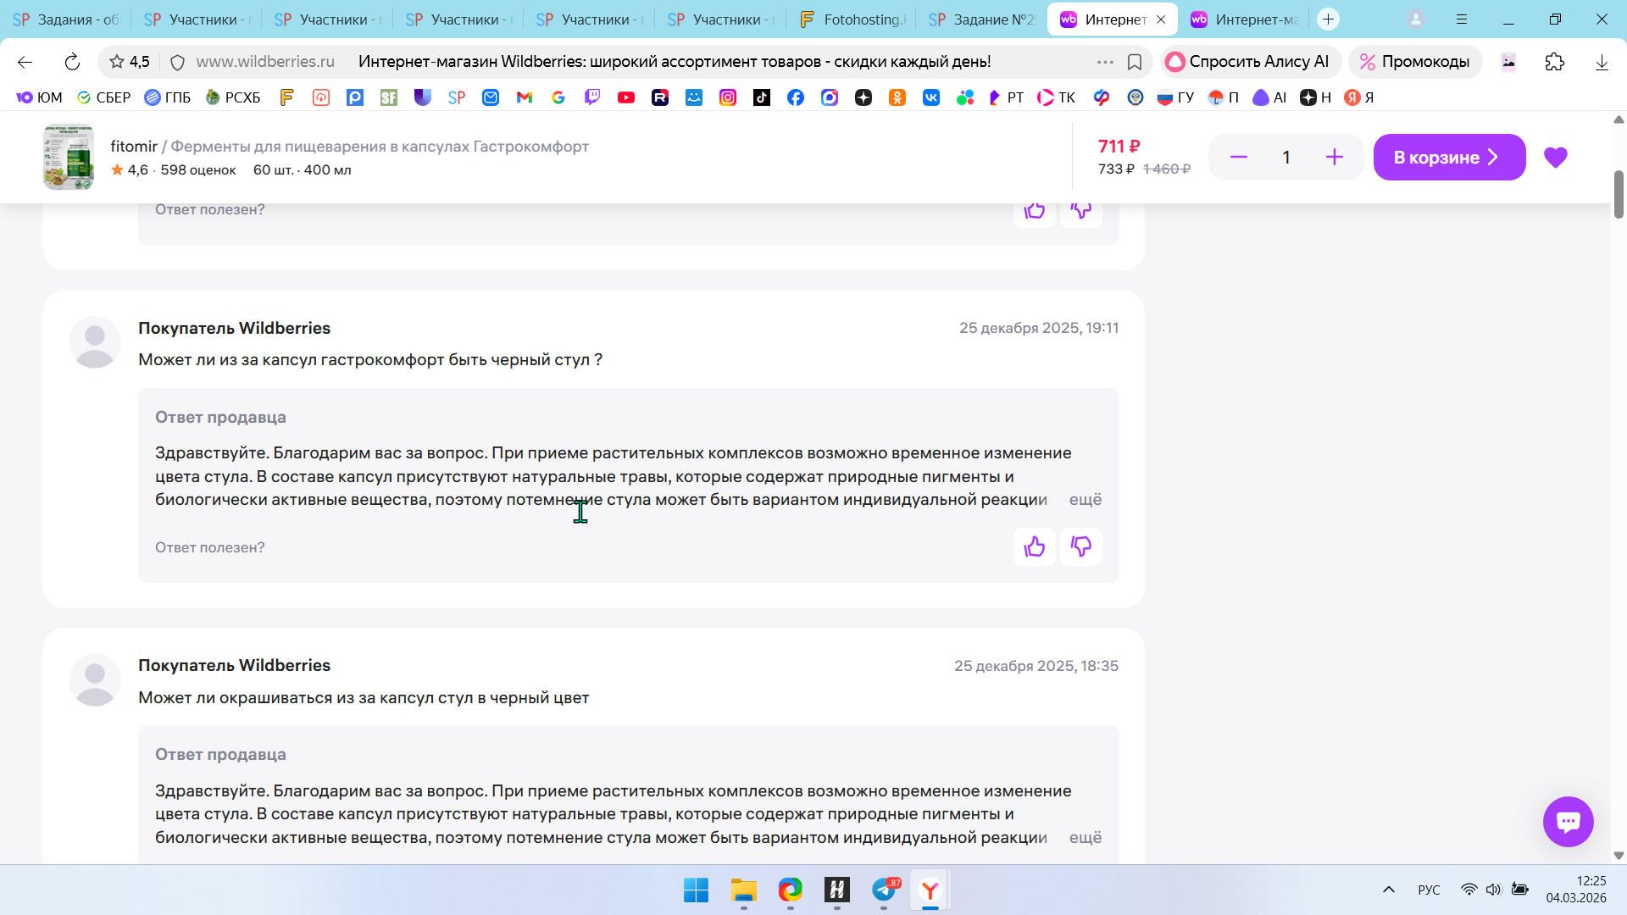Click the product thumbnail image

(x=69, y=158)
